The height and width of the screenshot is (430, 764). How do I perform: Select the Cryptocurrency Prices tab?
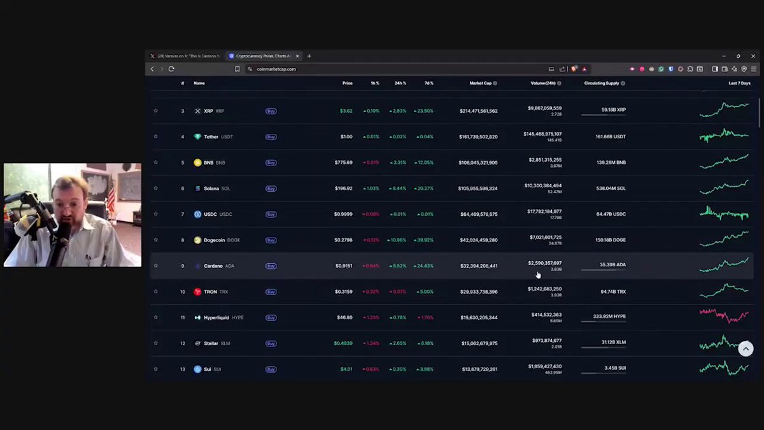(x=264, y=56)
